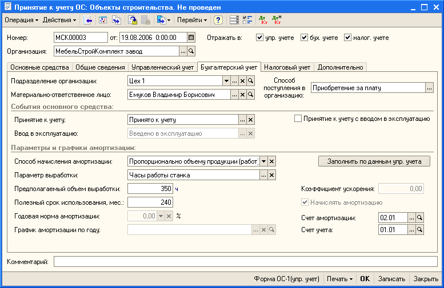Open Емуков Владимир Борисович record magnifier

pyautogui.click(x=250, y=95)
